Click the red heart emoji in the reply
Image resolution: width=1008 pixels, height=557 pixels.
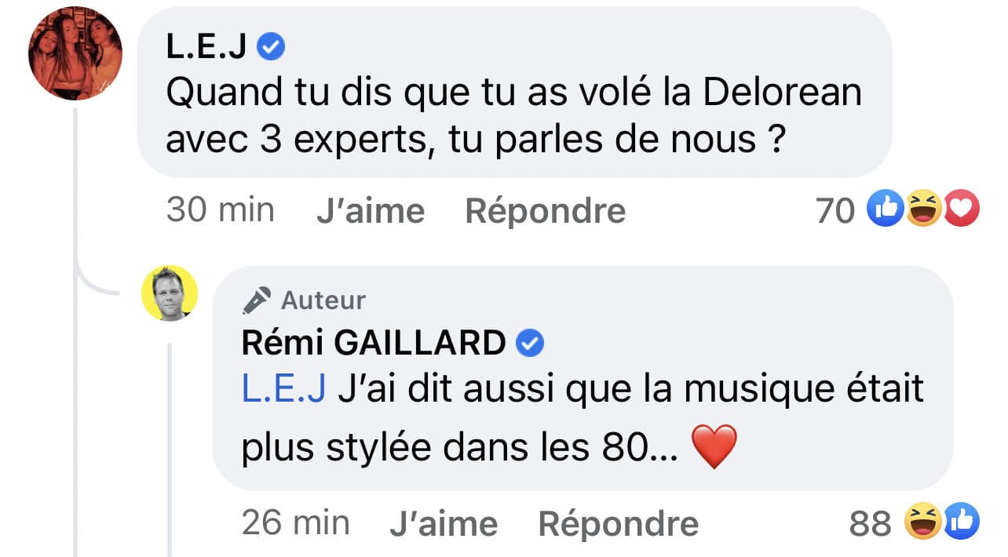[x=714, y=447]
